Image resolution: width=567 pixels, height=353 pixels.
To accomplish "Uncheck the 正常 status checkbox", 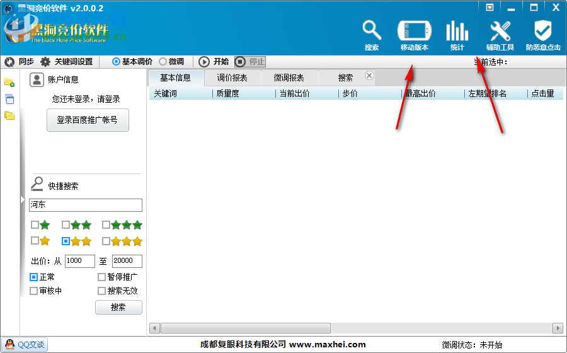I will click(x=33, y=277).
